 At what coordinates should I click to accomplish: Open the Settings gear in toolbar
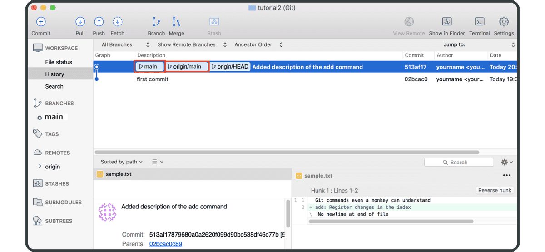tap(504, 22)
